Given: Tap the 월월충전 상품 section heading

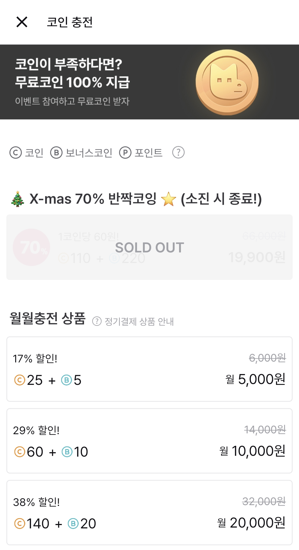Looking at the screenshot, I should (48, 318).
